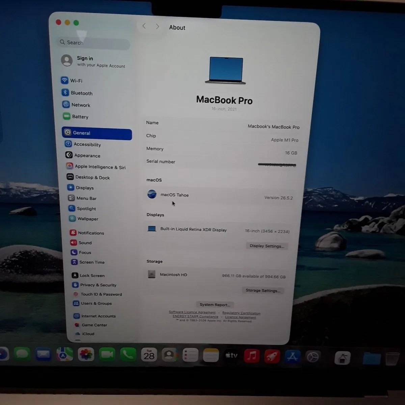The height and width of the screenshot is (405, 405).
Task: Open the blue folder in Dock
Action: 372,358
